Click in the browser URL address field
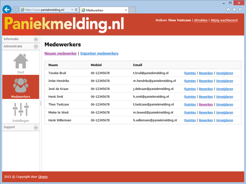The width and height of the screenshot is (246, 184). [45, 9]
